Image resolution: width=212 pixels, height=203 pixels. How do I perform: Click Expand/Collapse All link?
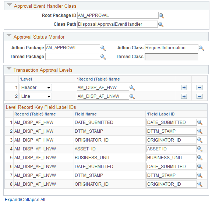tap(25, 200)
